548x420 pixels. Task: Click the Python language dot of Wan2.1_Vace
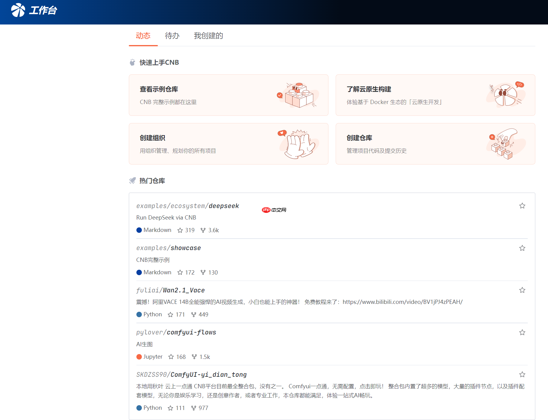[139, 314]
